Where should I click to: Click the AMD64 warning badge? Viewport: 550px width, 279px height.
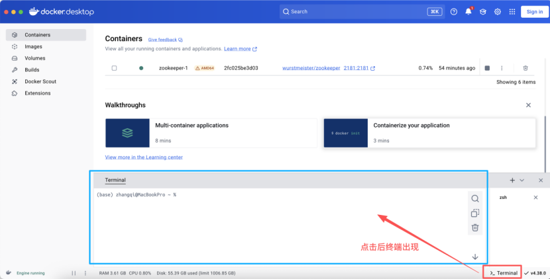(205, 68)
